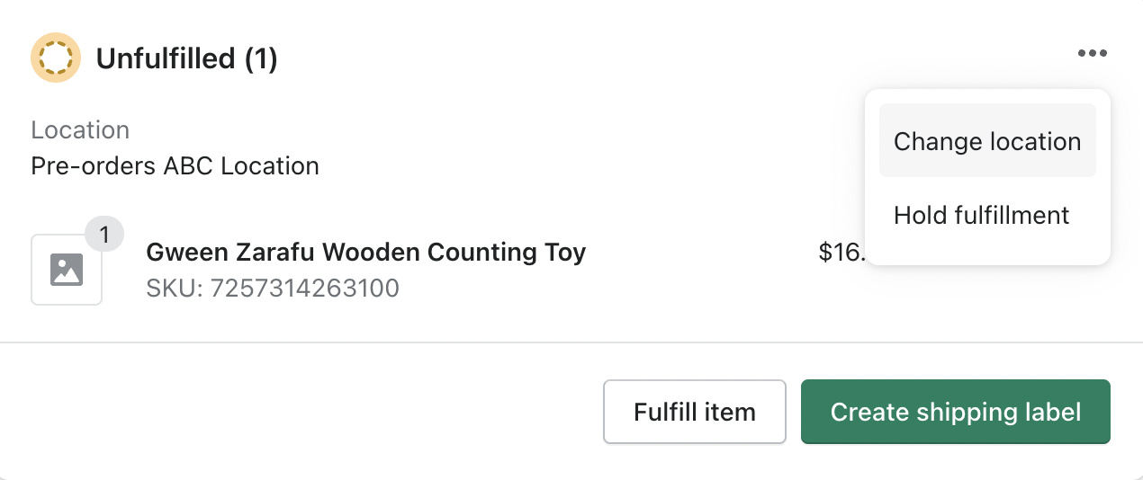Click the Unfulfilled (1) heading
Screen dimensions: 1143x480
(186, 58)
